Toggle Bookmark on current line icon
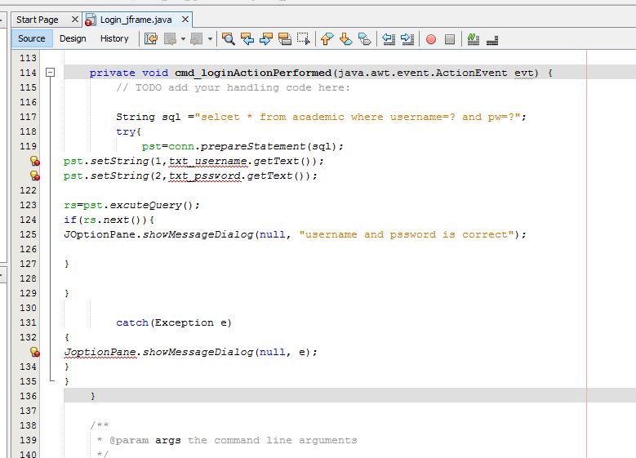The height and width of the screenshot is (458, 636). pyautogui.click(x=365, y=39)
